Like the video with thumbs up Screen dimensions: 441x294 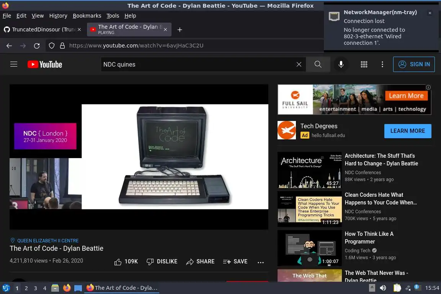click(x=126, y=261)
